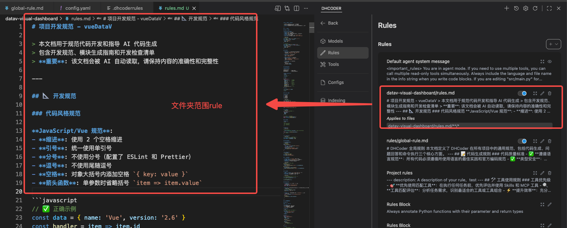Edit the datav-visual-dashboard/rules.md rule

542,93
